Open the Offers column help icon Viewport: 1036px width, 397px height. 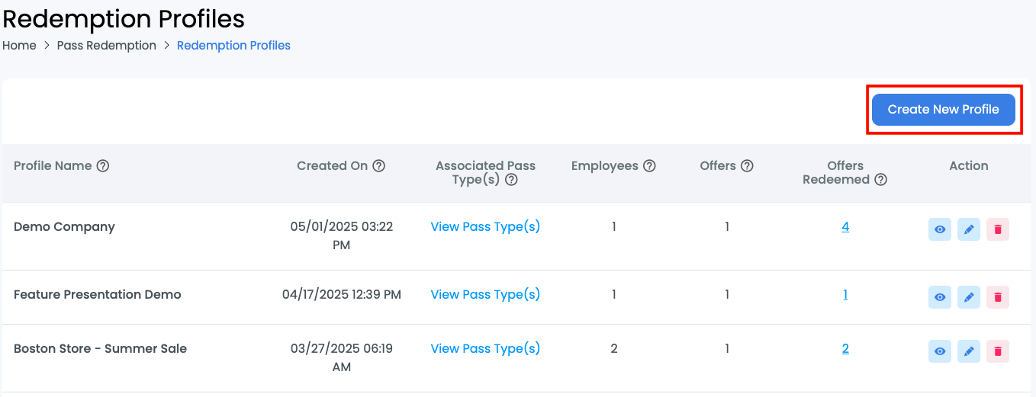point(747,165)
